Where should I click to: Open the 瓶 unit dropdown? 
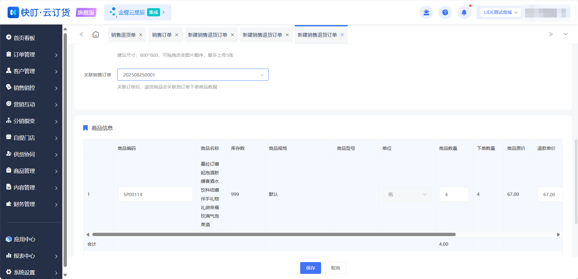tap(407, 194)
